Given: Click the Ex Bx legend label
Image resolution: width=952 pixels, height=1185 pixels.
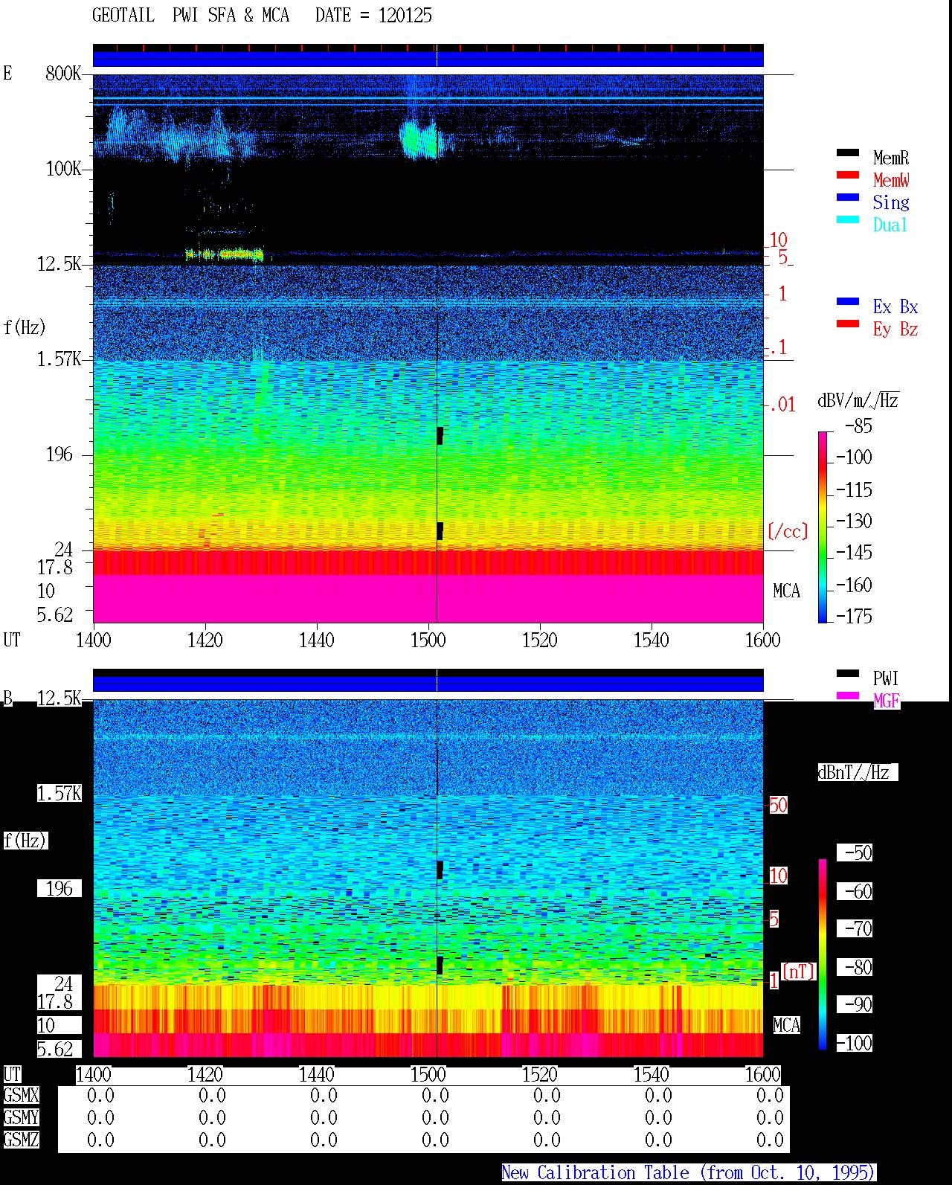Looking at the screenshot, I should [x=895, y=306].
